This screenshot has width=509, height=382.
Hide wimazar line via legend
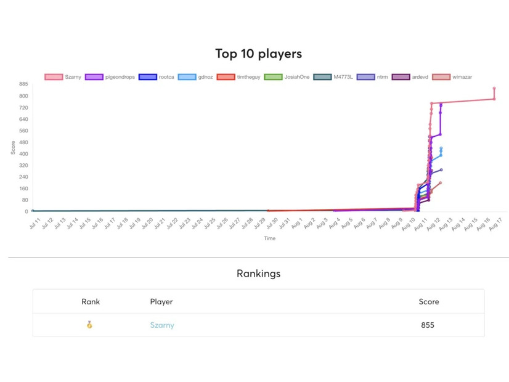point(462,77)
